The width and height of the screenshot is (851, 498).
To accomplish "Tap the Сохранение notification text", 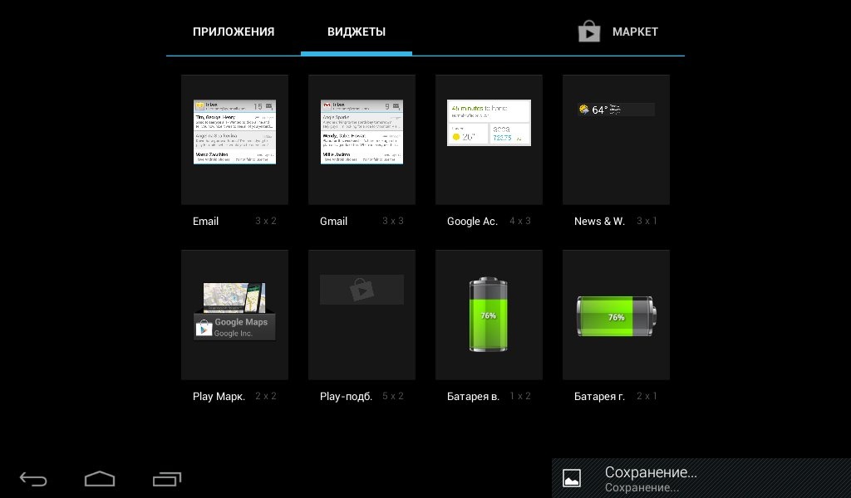I will [650, 473].
